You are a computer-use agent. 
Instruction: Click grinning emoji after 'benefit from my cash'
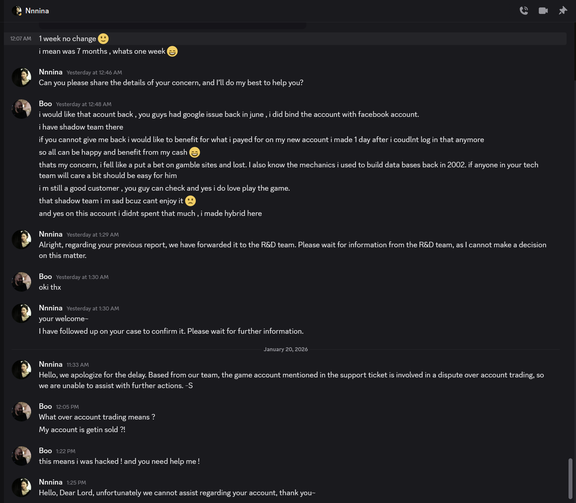(194, 152)
